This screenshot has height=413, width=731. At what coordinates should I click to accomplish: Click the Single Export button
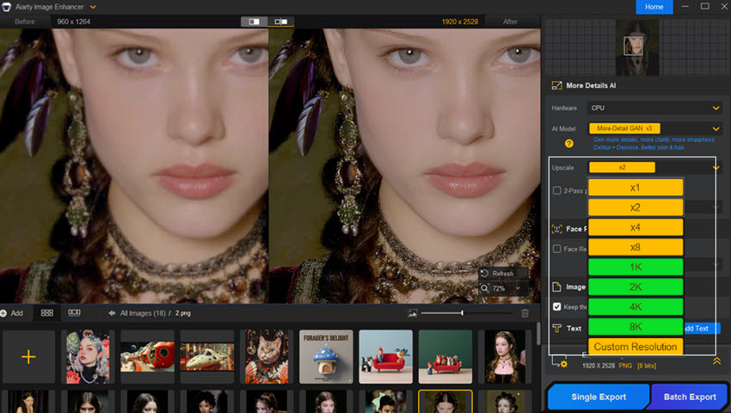598,397
